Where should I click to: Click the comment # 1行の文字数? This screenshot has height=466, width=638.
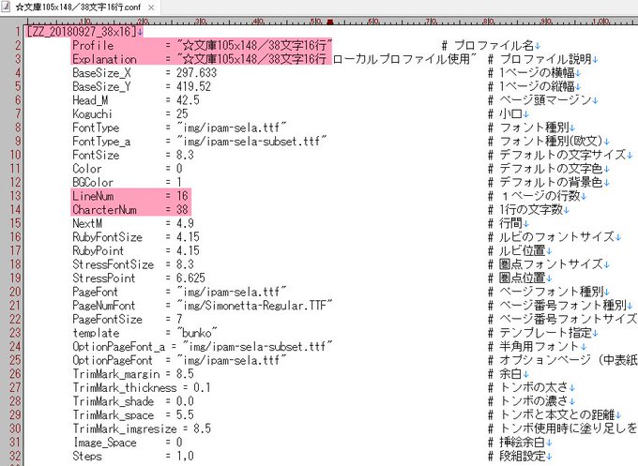coord(524,209)
